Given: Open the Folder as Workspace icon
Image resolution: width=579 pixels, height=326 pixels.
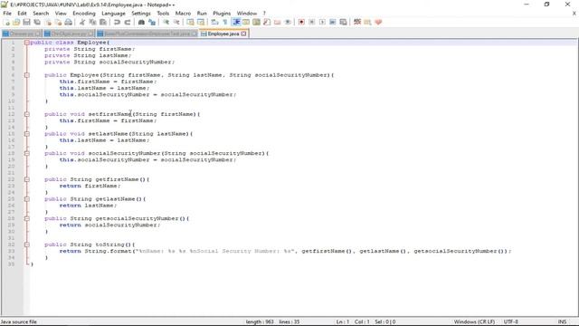Looking at the screenshot, I should click(x=277, y=22).
